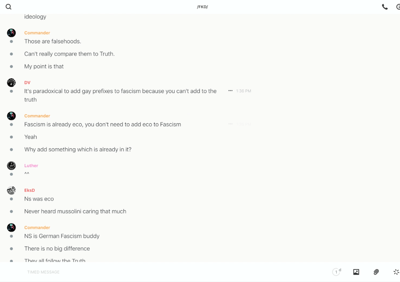Send a ping with the burst icon
Image resolution: width=400 pixels, height=282 pixels.
point(396,272)
